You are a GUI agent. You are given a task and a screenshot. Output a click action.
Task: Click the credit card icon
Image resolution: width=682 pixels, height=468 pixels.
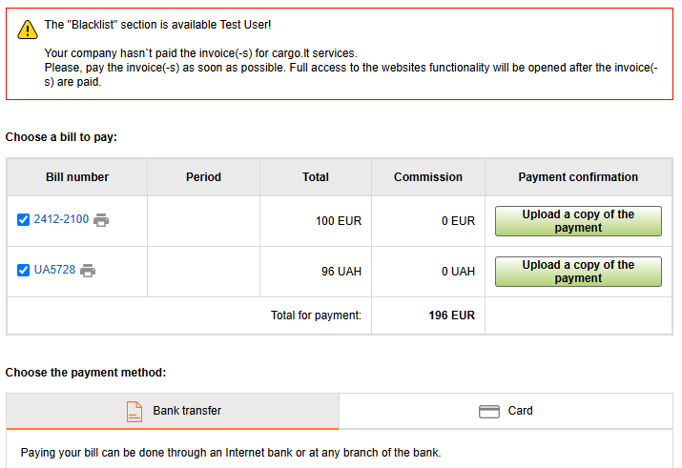click(489, 411)
